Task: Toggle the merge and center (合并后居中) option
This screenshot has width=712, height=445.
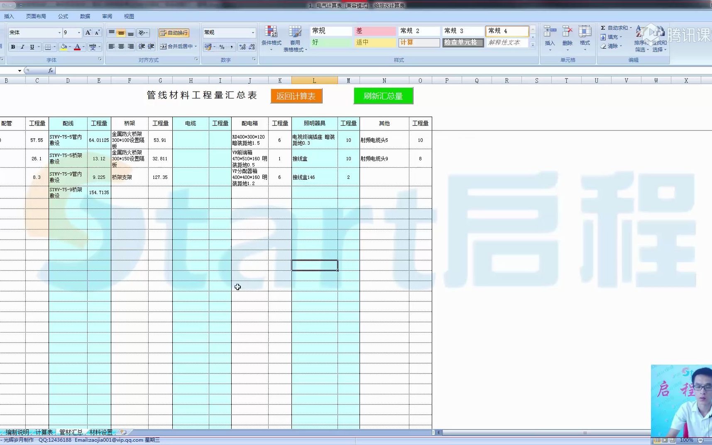Action: pos(179,47)
